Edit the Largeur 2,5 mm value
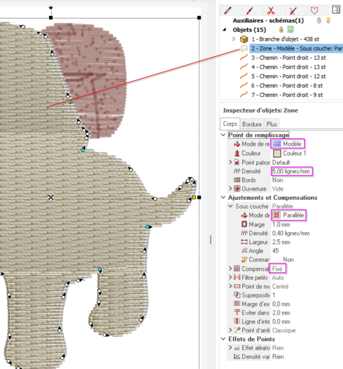Screen dimensions: 343x369 (281, 242)
